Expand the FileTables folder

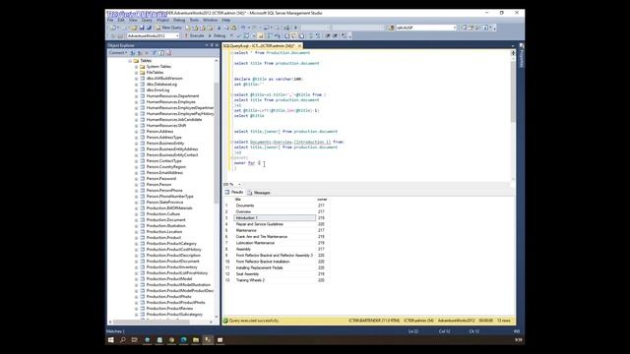(x=136, y=73)
